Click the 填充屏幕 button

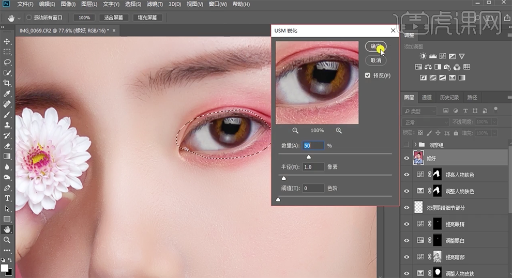click(x=147, y=18)
